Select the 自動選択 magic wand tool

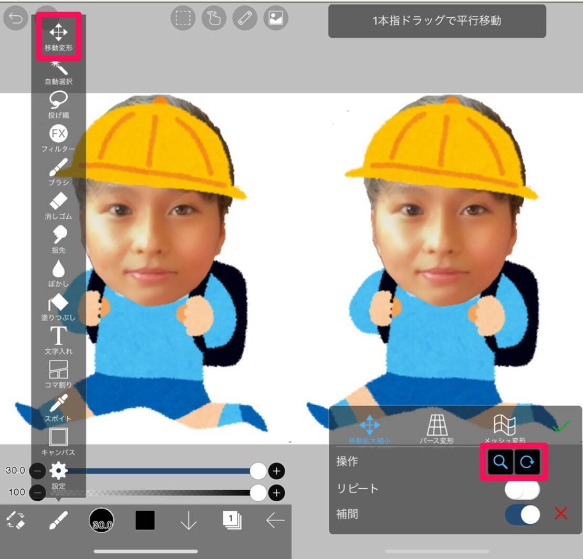tap(58, 73)
